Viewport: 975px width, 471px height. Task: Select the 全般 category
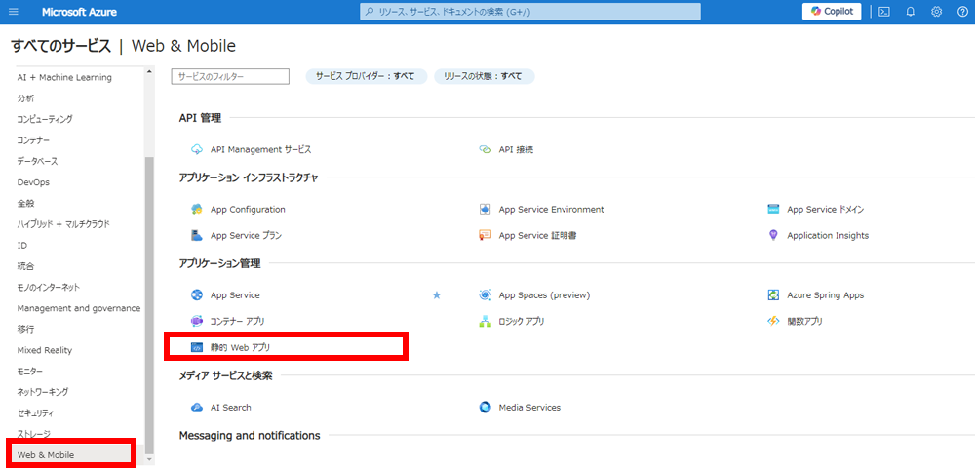pos(26,204)
